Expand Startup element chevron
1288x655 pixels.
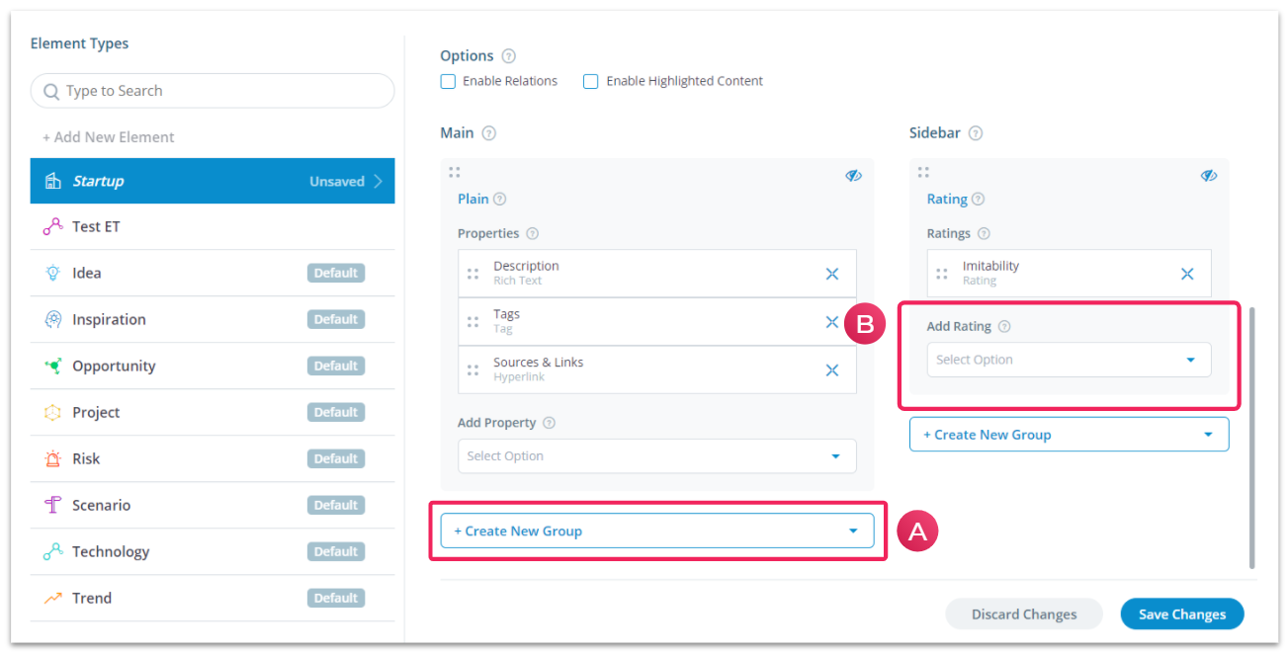pos(379,181)
